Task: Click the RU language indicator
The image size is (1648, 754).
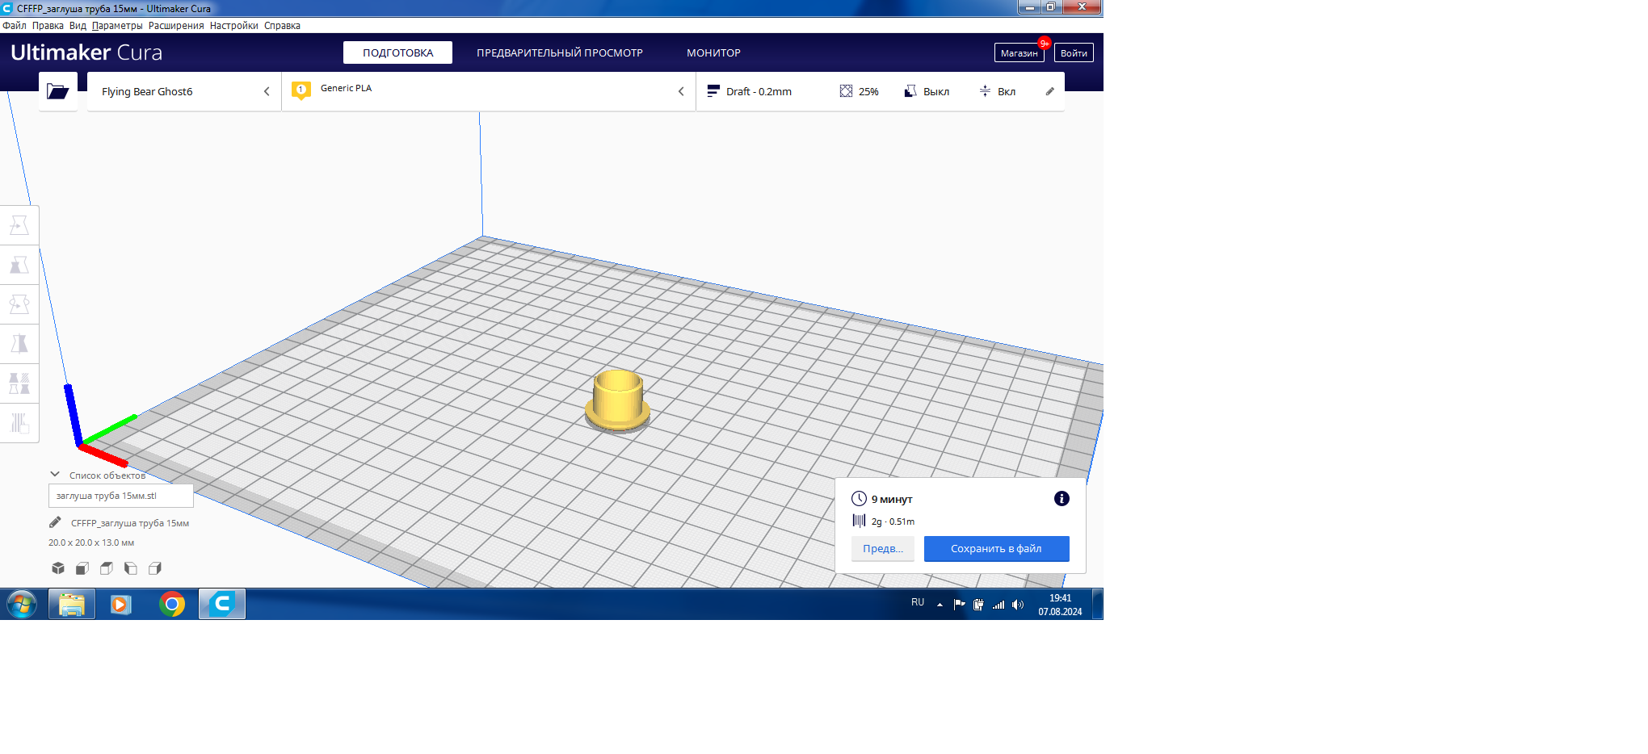Action: (x=918, y=602)
